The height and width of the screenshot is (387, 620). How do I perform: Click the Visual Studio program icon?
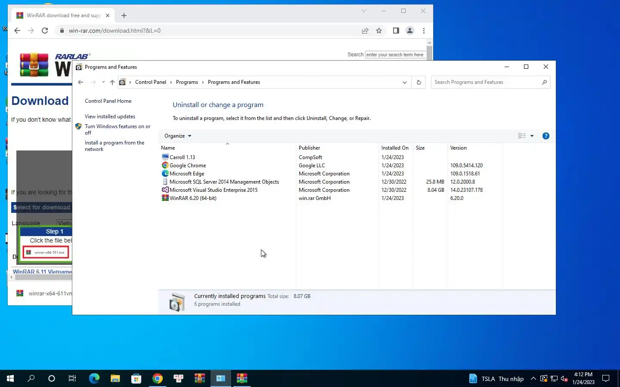(x=165, y=190)
